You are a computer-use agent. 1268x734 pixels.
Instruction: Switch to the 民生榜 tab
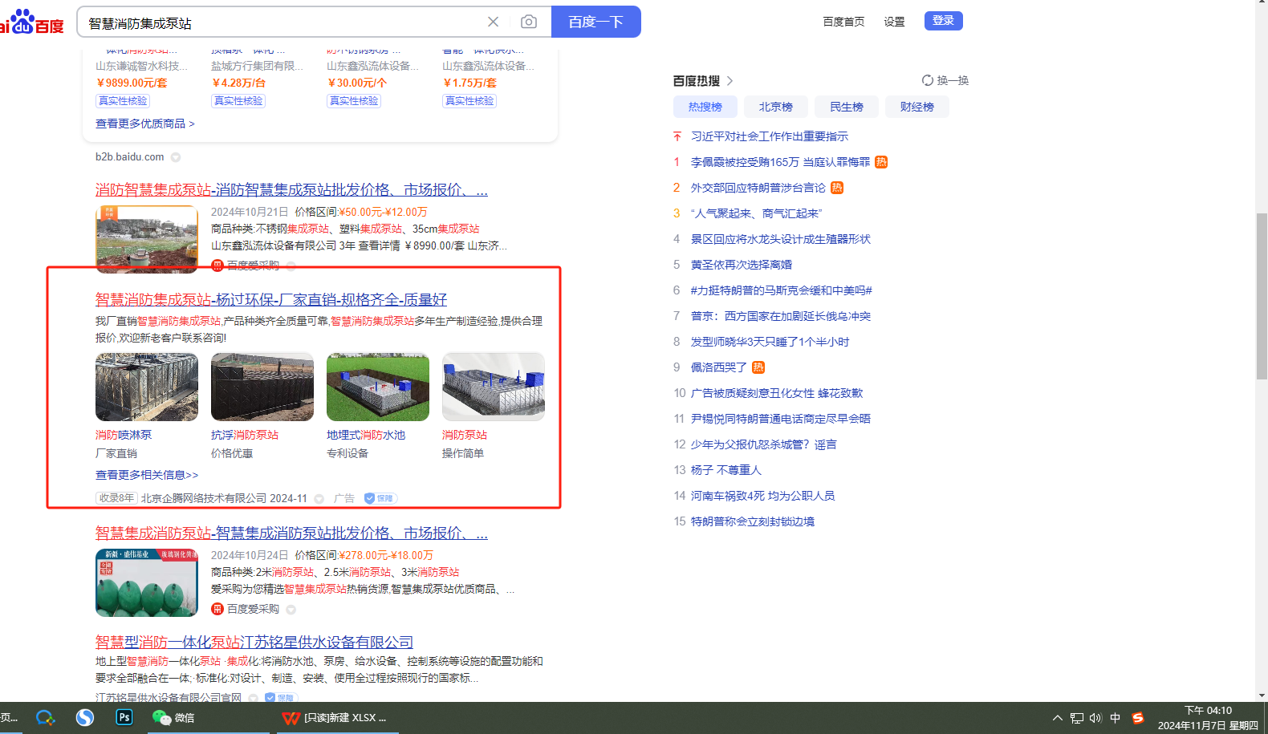click(847, 107)
